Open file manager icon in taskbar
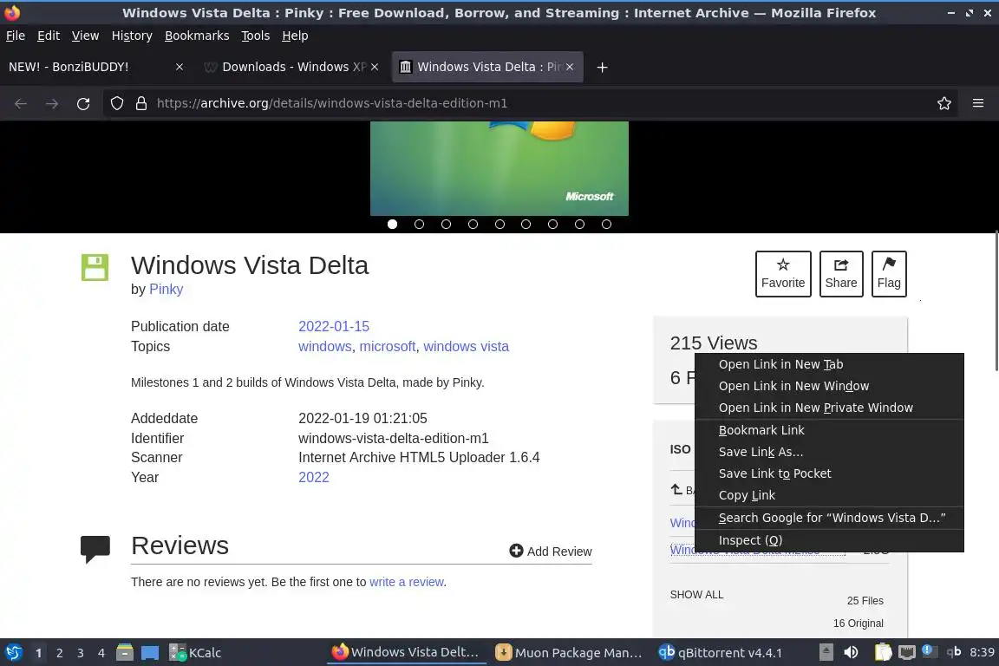The image size is (999, 666). (125, 653)
